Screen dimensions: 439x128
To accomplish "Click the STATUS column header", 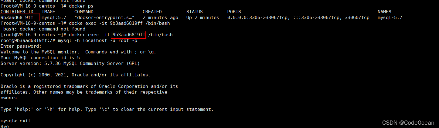I will (x=194, y=12).
